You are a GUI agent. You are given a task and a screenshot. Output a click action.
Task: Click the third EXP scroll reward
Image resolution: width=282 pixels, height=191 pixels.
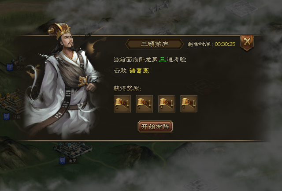(x=167, y=104)
